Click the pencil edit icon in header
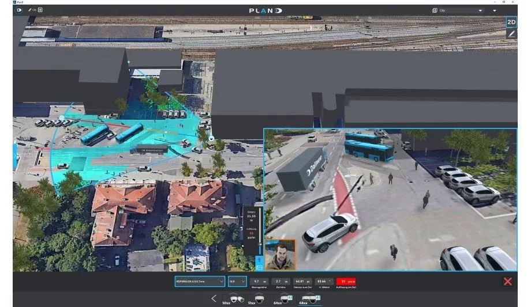The image size is (531, 307). pyautogui.click(x=29, y=10)
